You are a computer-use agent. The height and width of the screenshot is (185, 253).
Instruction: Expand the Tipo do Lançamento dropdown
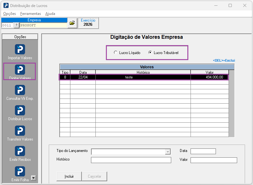168,152
